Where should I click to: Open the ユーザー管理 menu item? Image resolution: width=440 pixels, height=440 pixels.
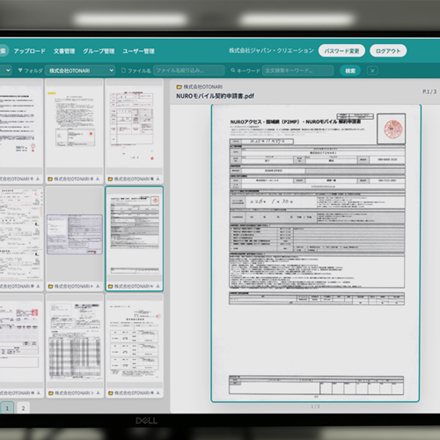coord(138,51)
